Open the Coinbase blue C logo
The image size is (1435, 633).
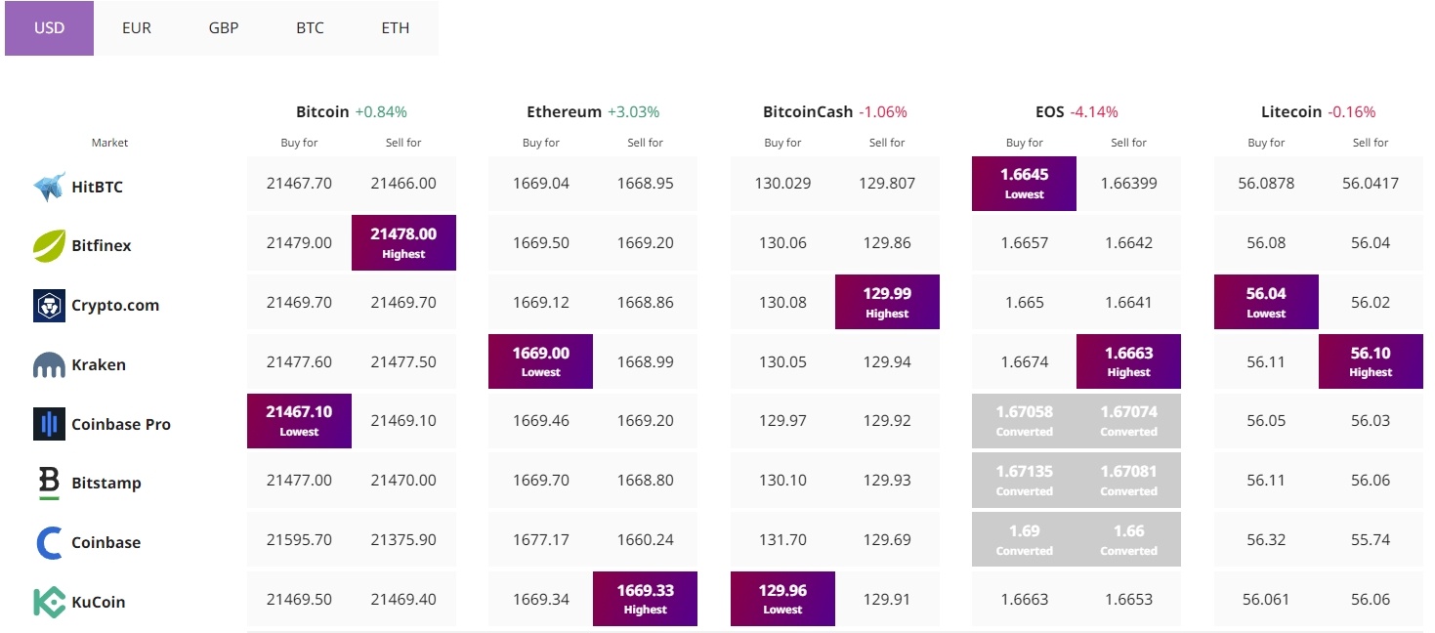49,543
